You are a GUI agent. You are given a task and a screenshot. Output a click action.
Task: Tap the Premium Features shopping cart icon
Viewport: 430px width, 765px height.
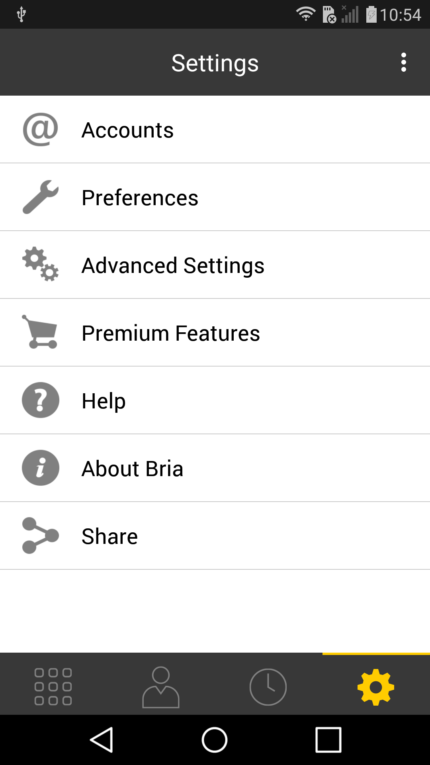41,332
